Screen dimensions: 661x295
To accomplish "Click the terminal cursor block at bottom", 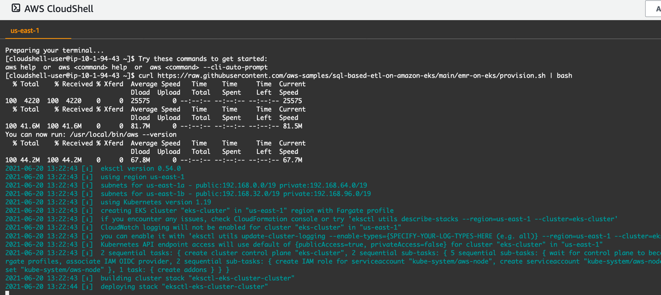I will pos(7,293).
